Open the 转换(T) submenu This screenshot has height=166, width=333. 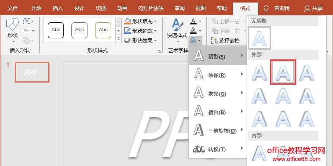pos(218,149)
